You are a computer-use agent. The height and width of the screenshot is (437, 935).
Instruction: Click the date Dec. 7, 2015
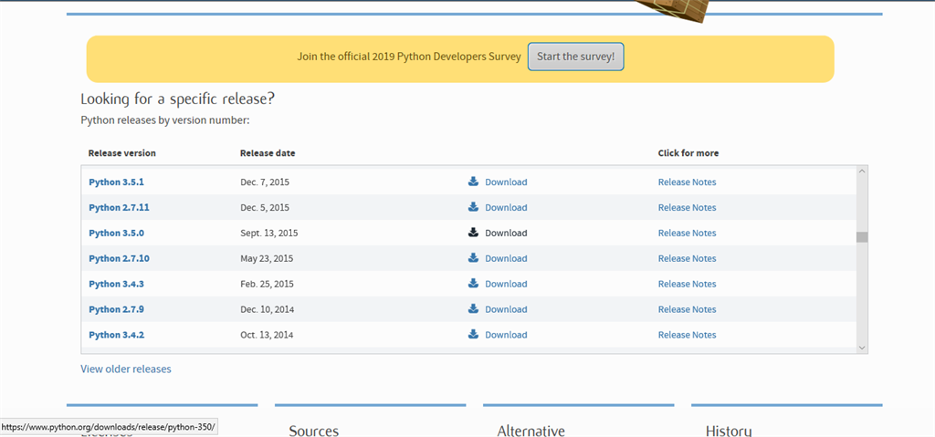pos(265,182)
